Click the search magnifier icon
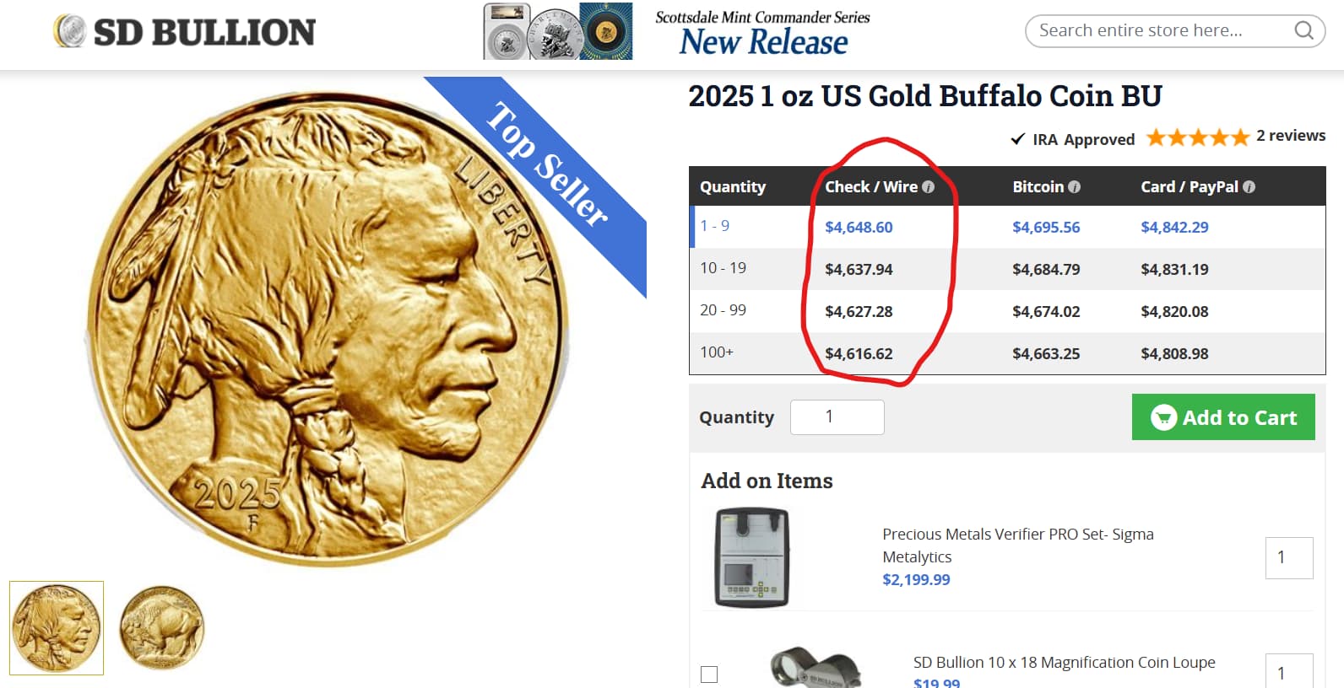This screenshot has width=1344, height=688. (1303, 30)
